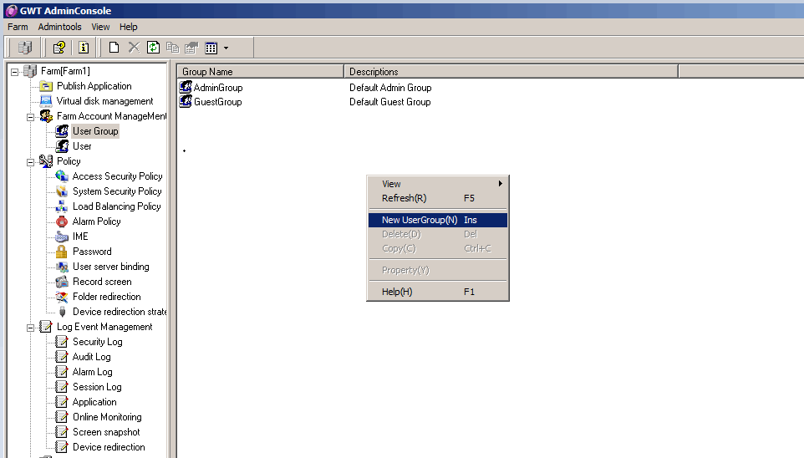Click the info toolbar icon
Viewport: 804px width, 458px height.
pyautogui.click(x=84, y=48)
